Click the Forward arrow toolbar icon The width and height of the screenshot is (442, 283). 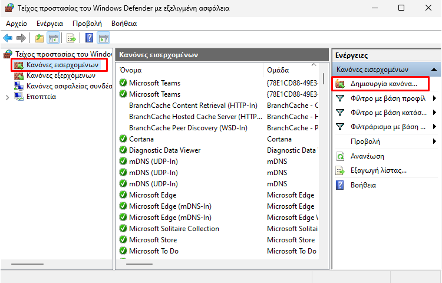[21, 38]
